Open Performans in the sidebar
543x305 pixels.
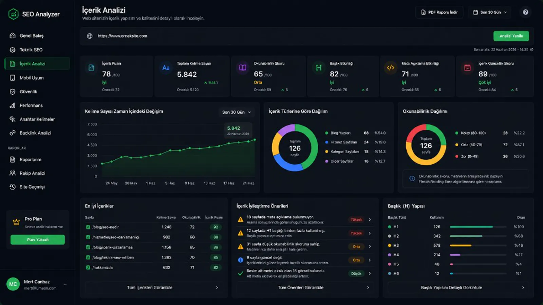(x=37, y=105)
